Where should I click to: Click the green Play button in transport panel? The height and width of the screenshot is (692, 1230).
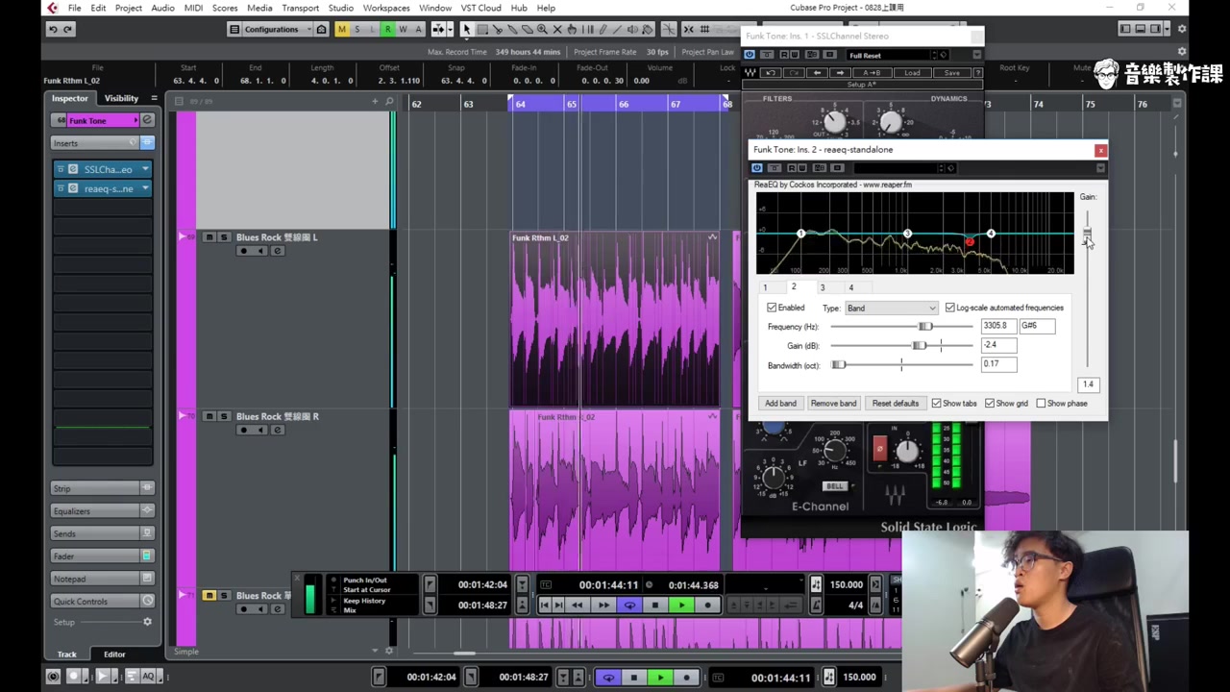681,605
